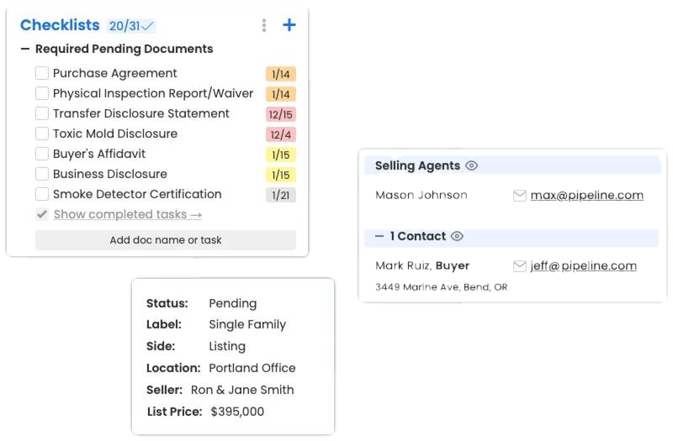This screenshot has width=673, height=441.
Task: Toggle Selling Agents visibility eye icon
Action: pos(472,165)
